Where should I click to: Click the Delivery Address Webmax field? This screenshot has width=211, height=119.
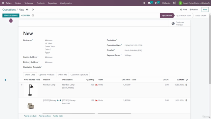pos(48,62)
